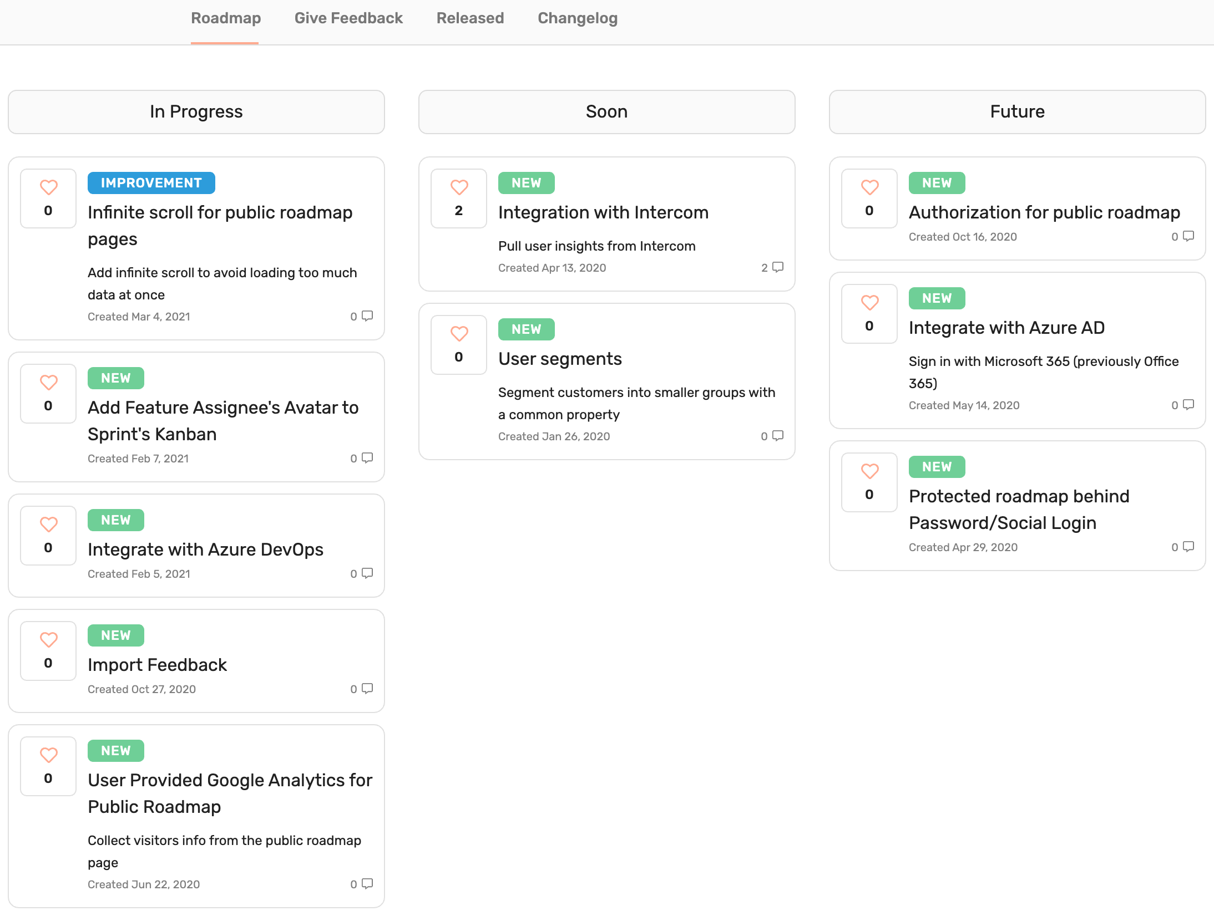Viewport: 1214px width, 916px height.
Task: Open the Give Feedback page
Action: click(x=348, y=18)
